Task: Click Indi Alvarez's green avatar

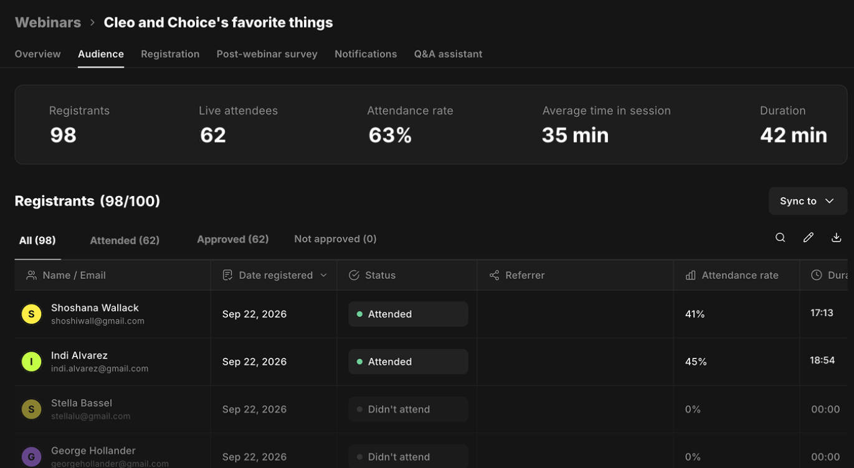Action: pyautogui.click(x=32, y=362)
